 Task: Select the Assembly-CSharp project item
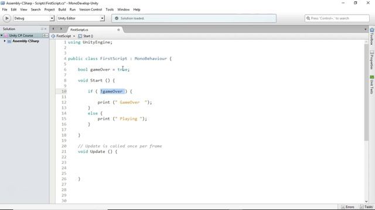[x=26, y=41]
